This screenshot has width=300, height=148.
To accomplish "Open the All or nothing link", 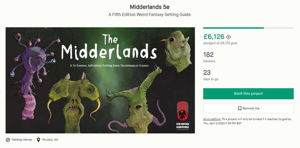I will (x=212, y=119).
